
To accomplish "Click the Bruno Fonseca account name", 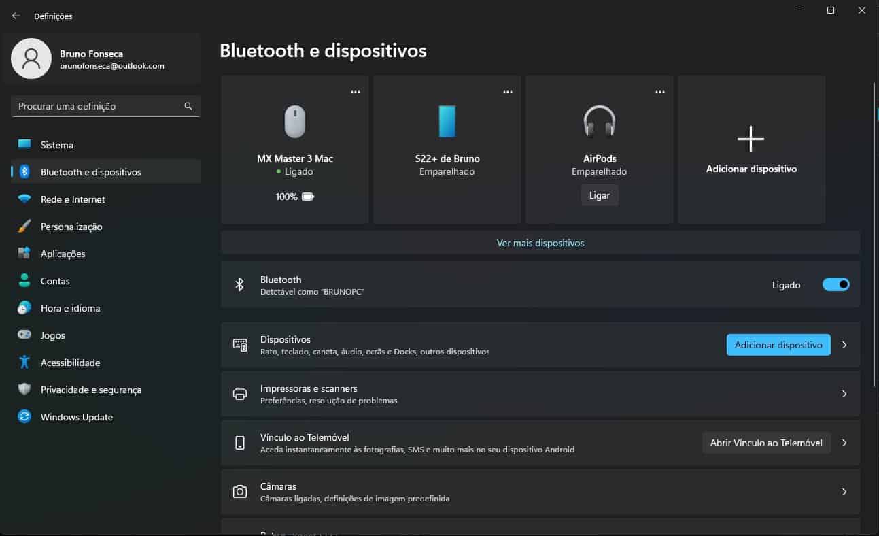I will 91,54.
